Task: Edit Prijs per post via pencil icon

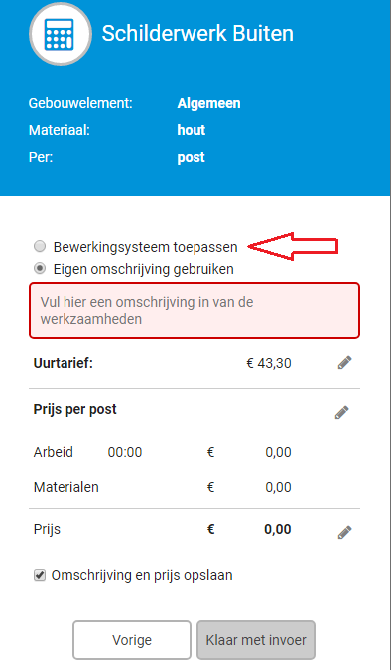Action: tap(341, 413)
